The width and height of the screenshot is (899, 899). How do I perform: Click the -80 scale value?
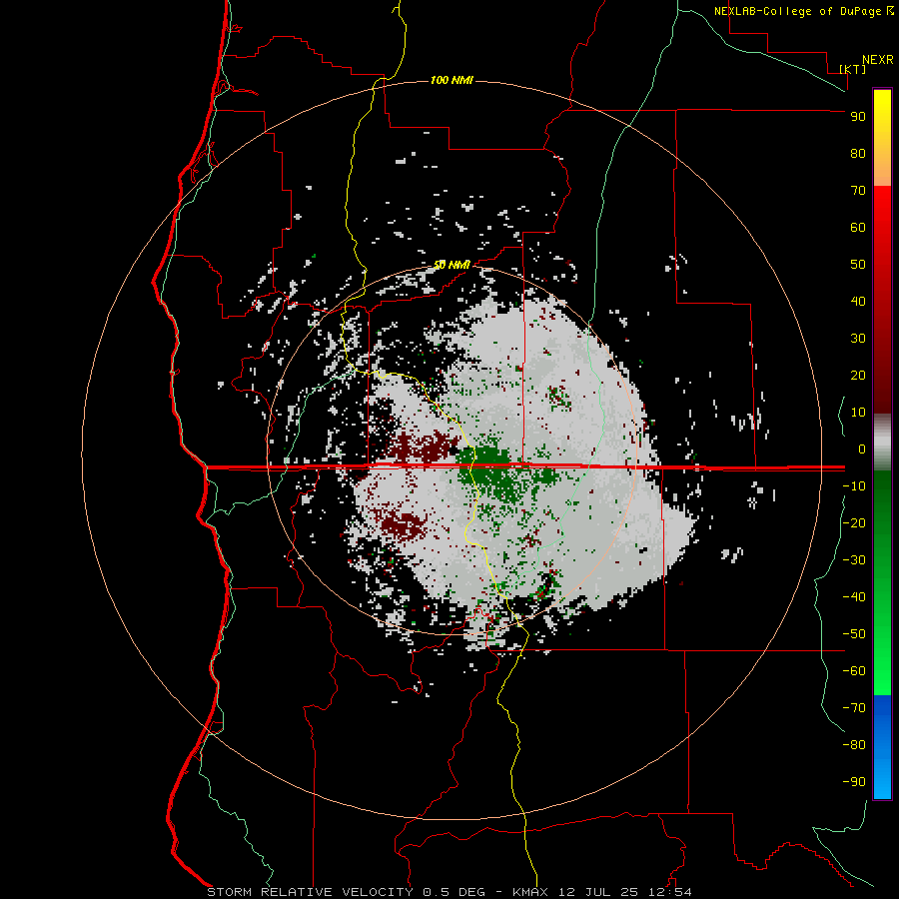854,745
